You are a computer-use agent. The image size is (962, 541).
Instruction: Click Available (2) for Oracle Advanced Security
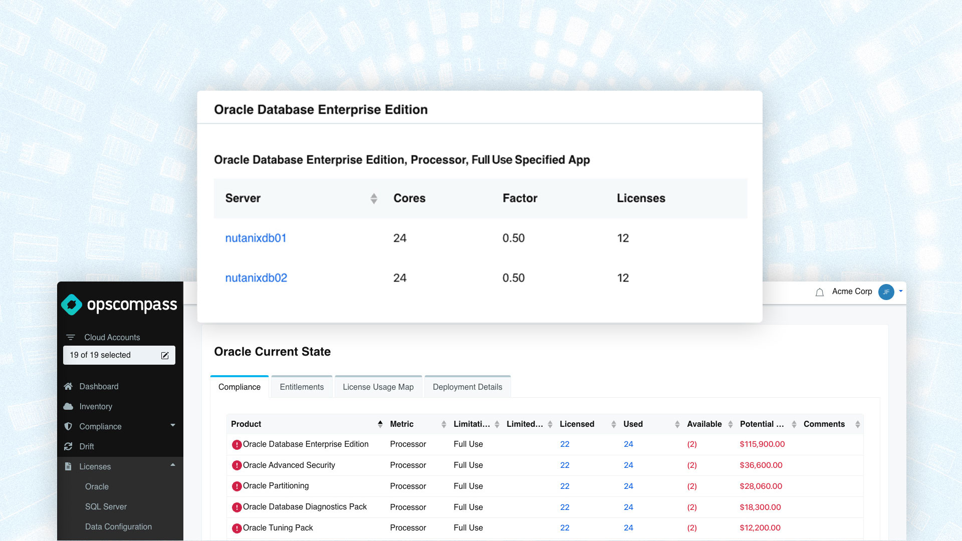click(692, 465)
